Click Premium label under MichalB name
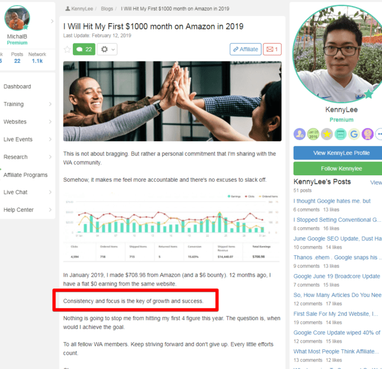The width and height of the screenshot is (382, 369). (17, 43)
